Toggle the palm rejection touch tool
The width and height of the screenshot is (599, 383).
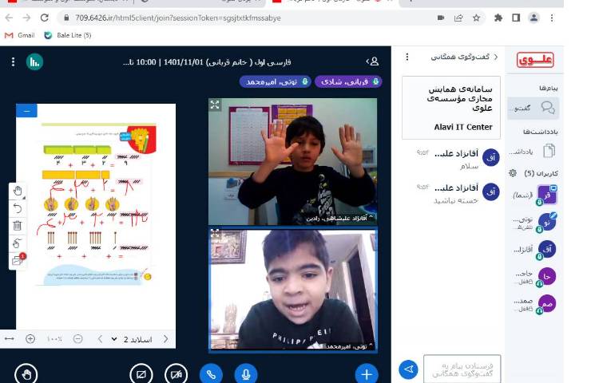point(18,243)
